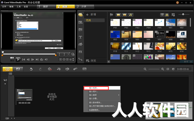Switch preview to 素材 mode
Image resolution: width=194 pixels, height=121 pixels.
pos(12,61)
